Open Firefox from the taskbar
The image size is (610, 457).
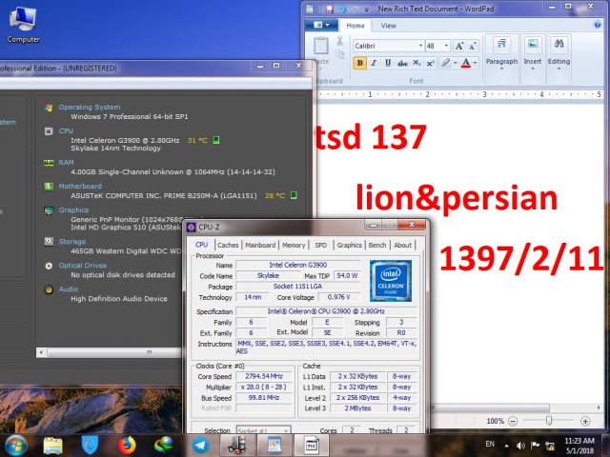[x=128, y=444]
